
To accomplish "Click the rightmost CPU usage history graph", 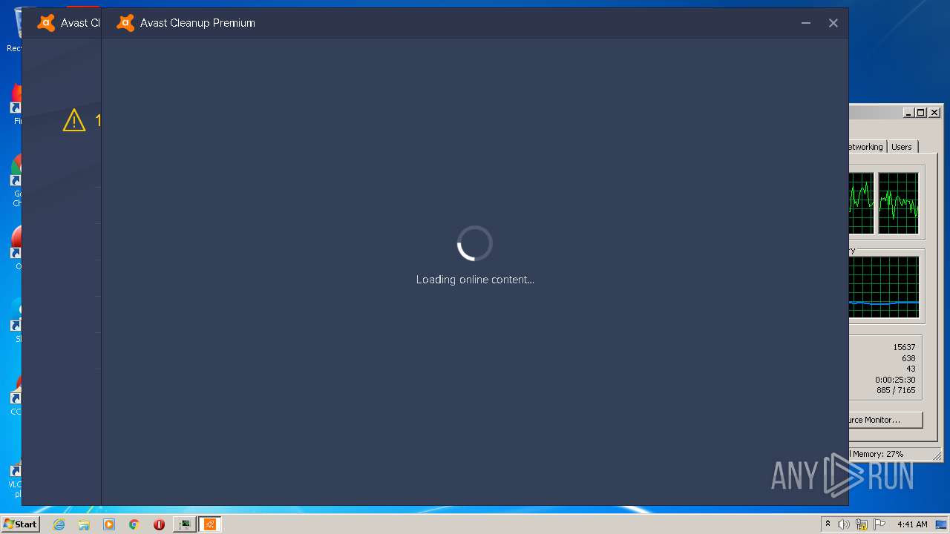I will point(898,203).
